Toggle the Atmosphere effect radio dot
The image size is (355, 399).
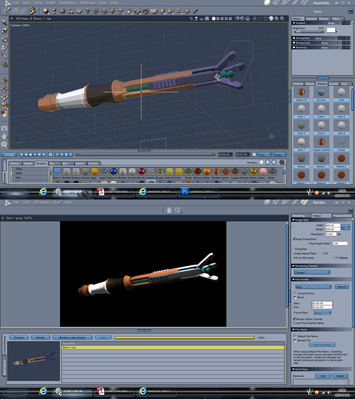tap(294, 38)
